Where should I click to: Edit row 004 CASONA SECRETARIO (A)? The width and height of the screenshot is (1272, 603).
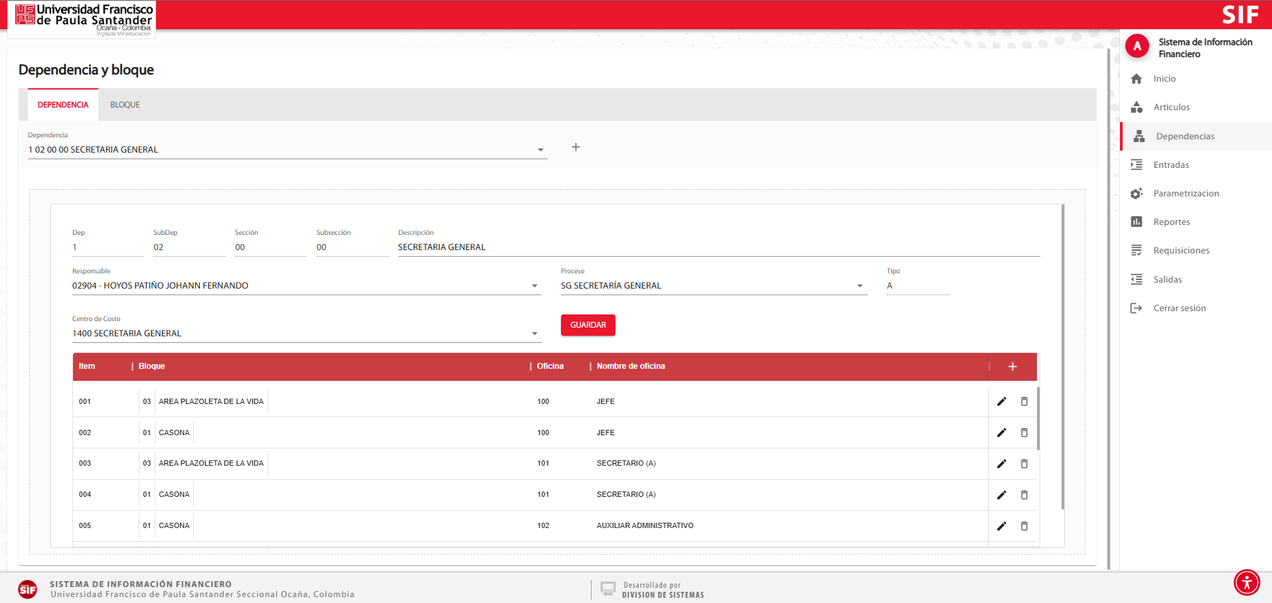tap(1002, 495)
